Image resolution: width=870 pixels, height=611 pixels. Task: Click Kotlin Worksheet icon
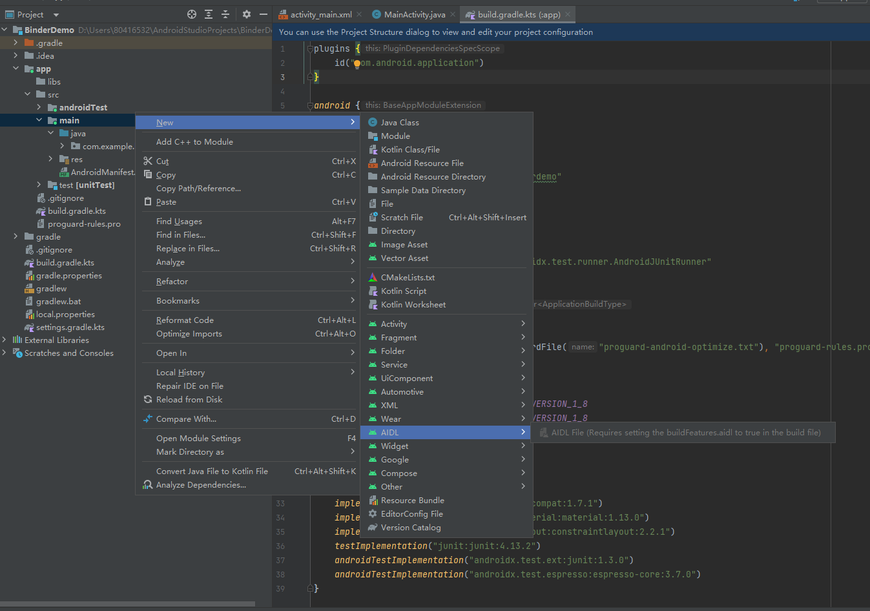tap(373, 304)
